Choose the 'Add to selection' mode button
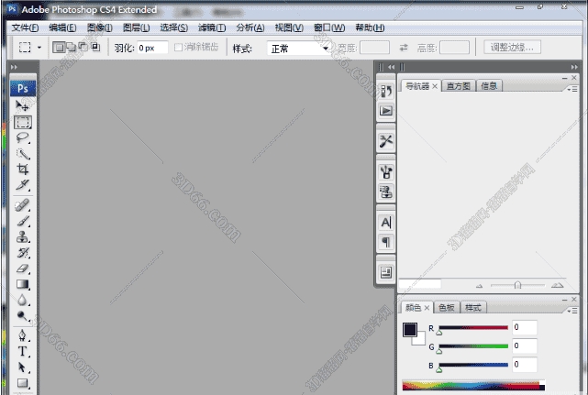The width and height of the screenshot is (588, 395). (71, 47)
